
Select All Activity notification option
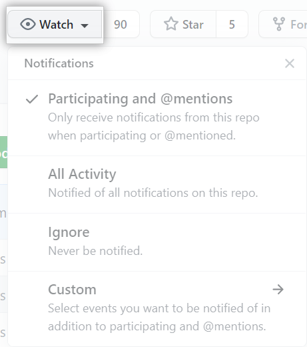[157, 185]
